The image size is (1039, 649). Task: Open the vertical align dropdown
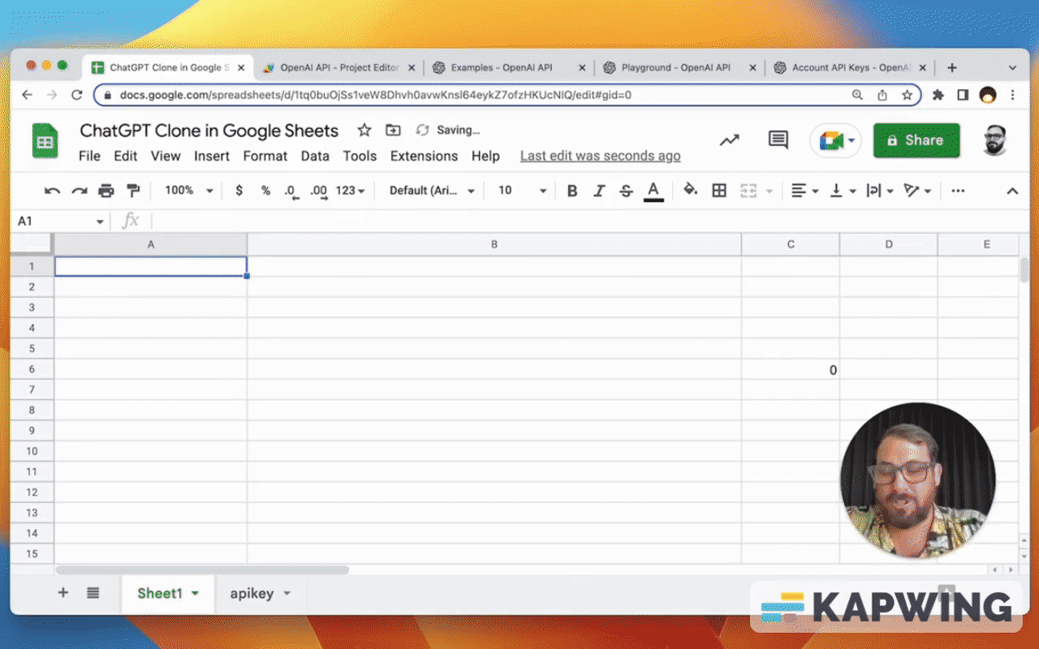coord(843,191)
